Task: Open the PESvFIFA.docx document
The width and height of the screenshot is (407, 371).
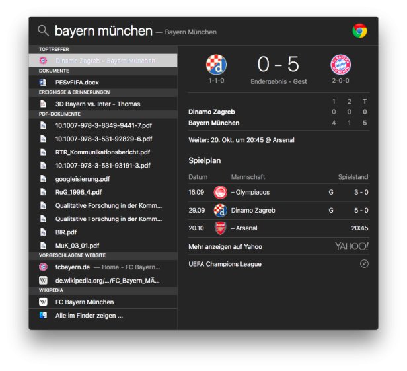Action: 103,82
